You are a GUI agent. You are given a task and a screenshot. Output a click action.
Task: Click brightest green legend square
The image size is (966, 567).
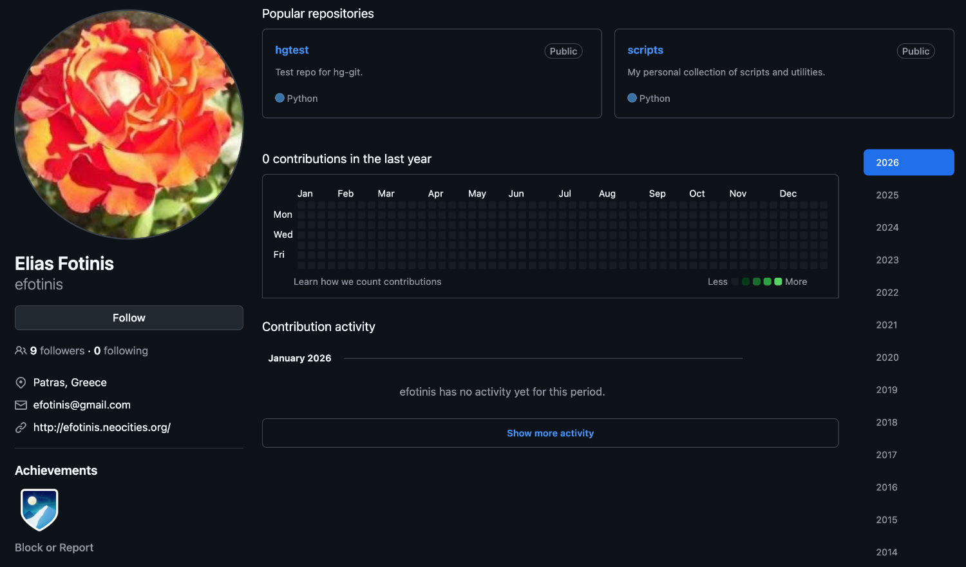coord(778,282)
